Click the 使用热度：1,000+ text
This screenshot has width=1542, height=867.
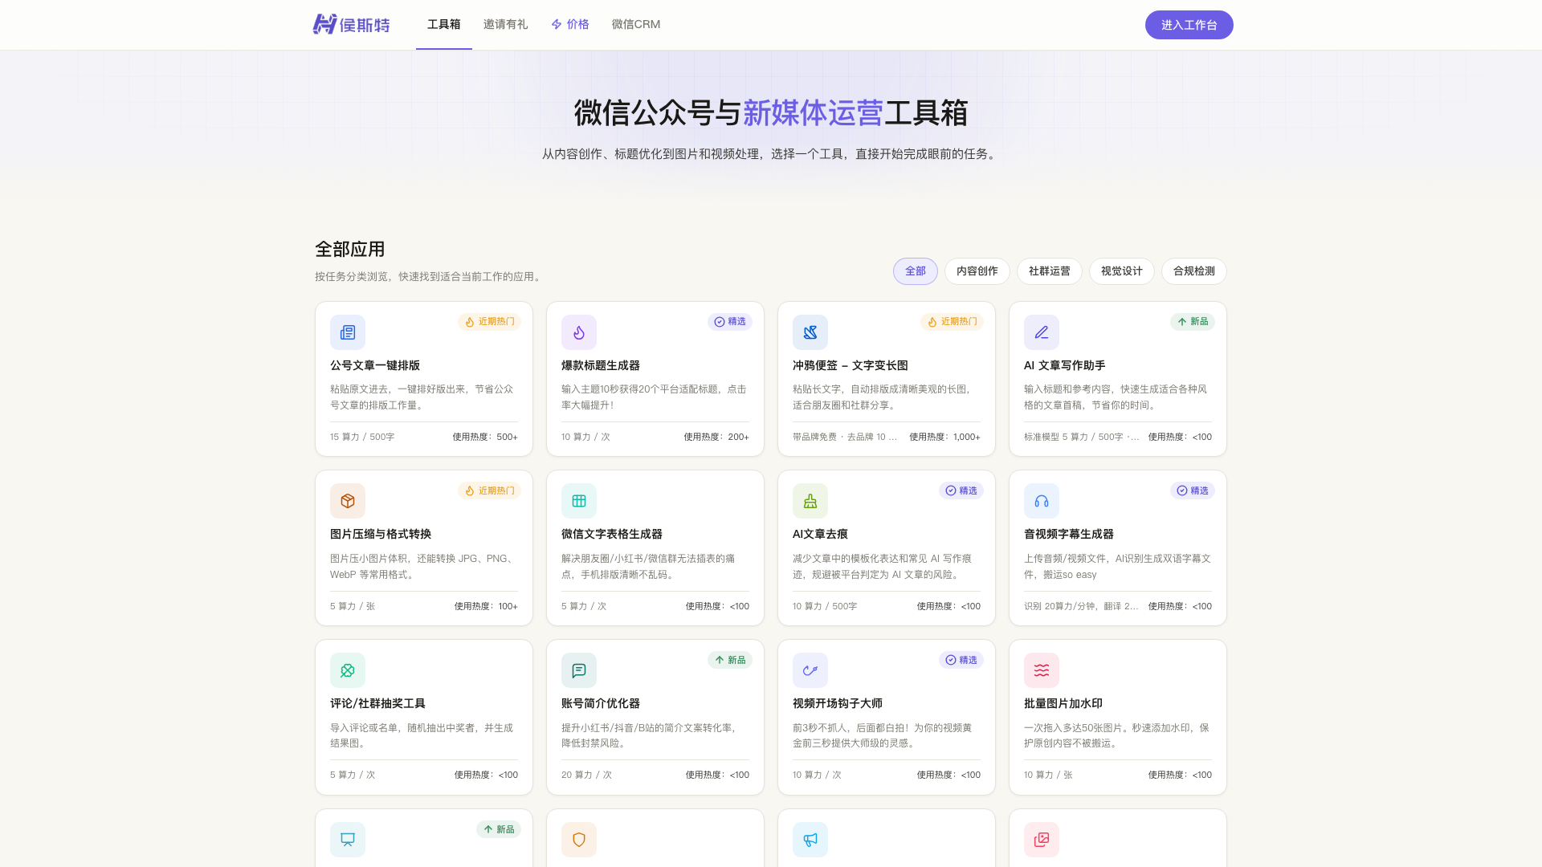tap(945, 437)
